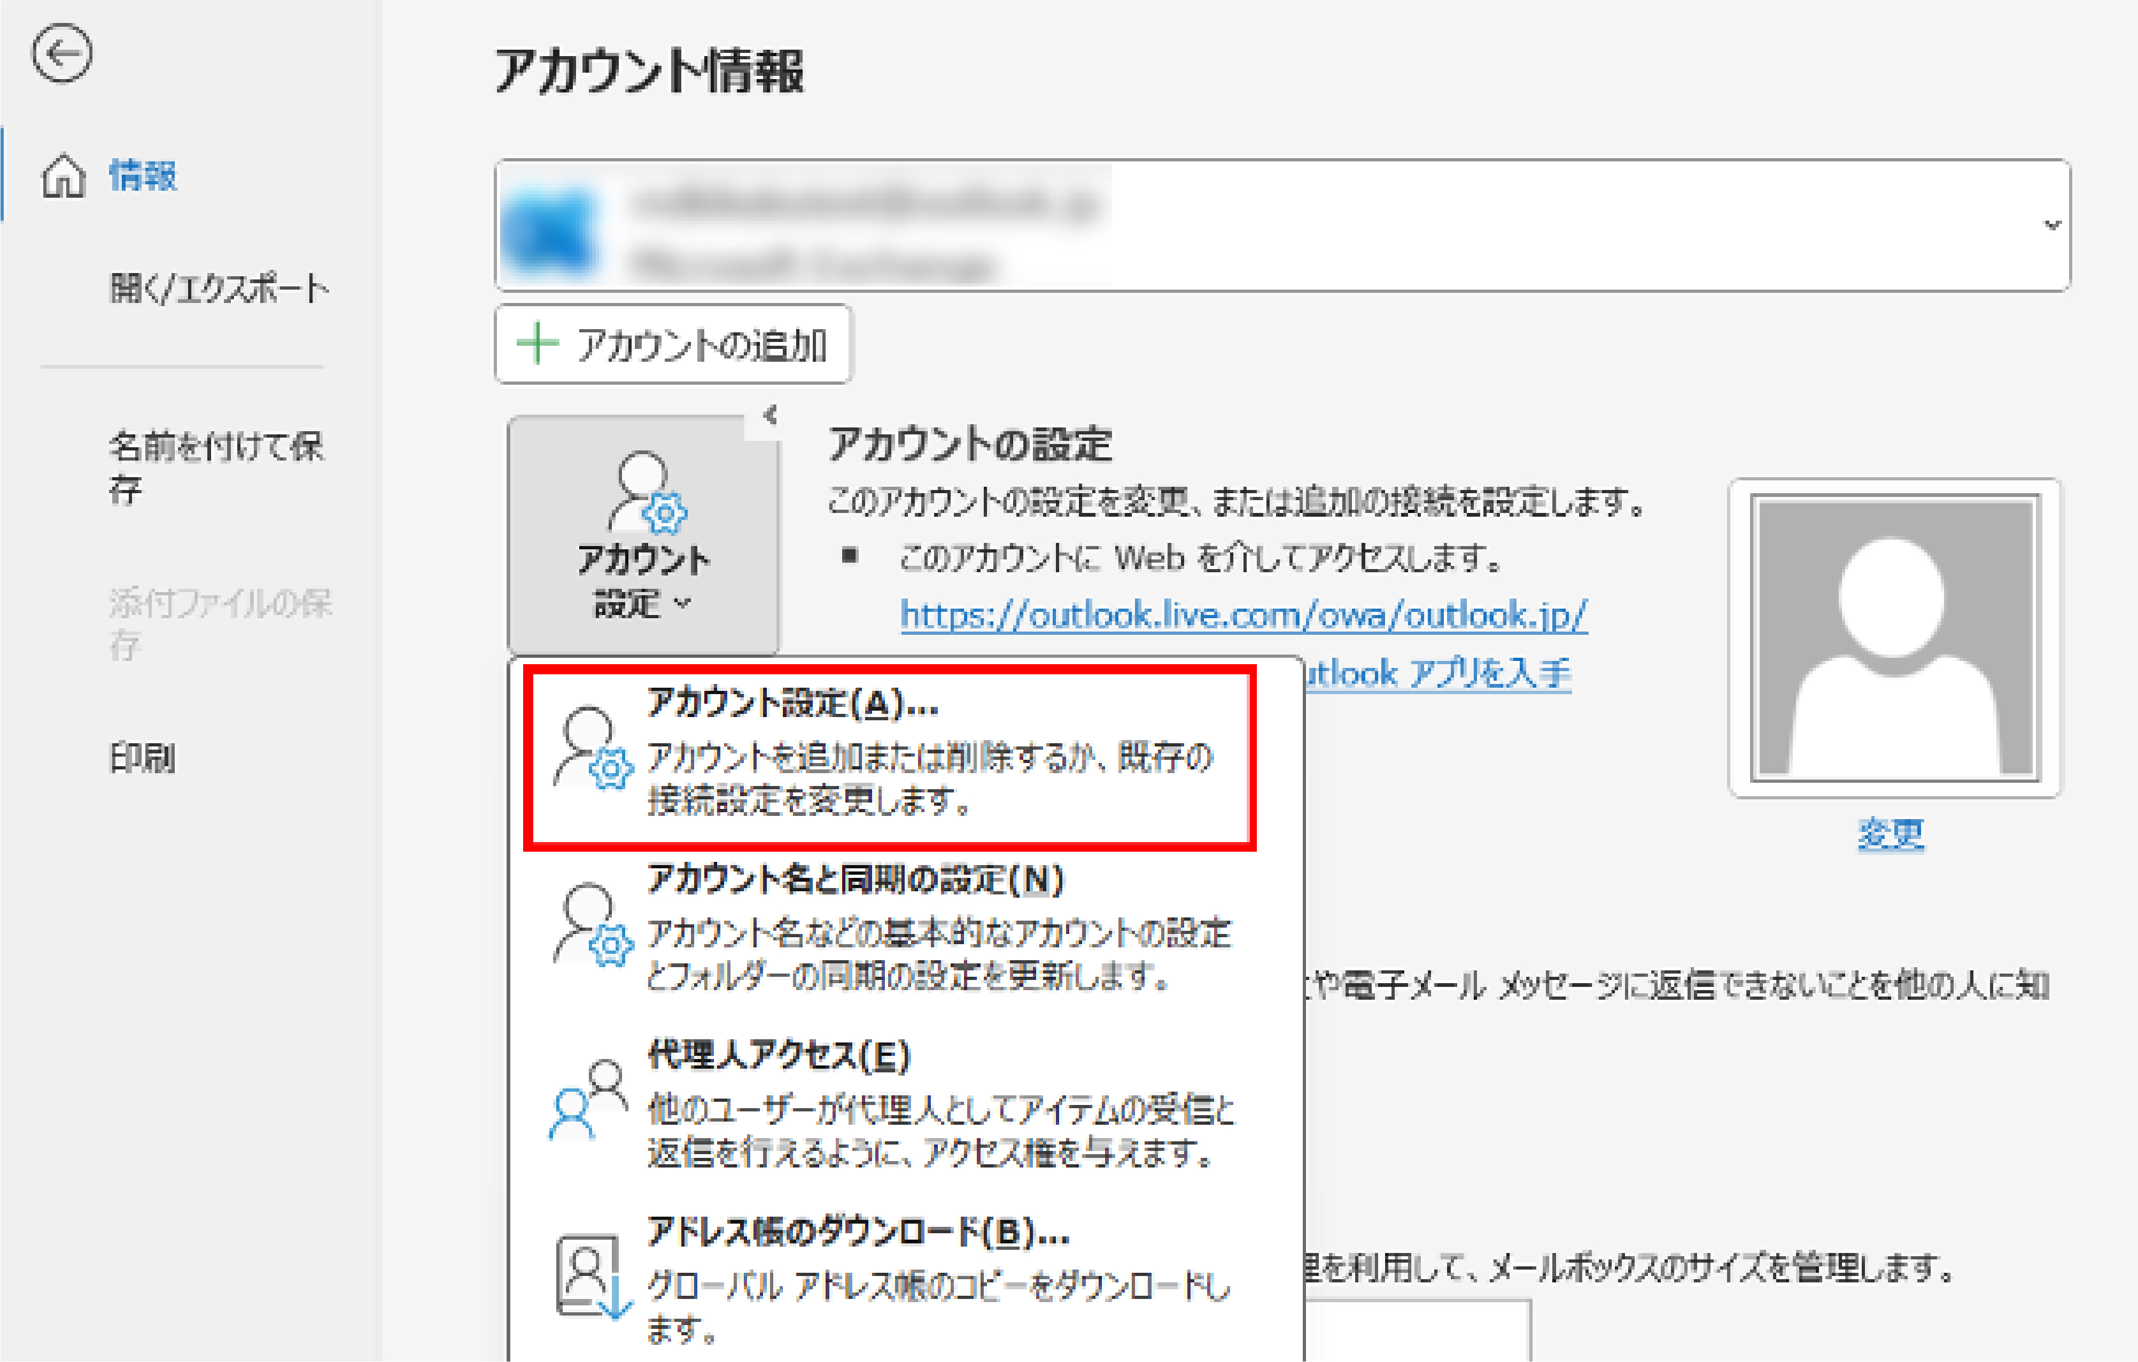Click the home icon beside 情報
This screenshot has width=2138, height=1362.
pyautogui.click(x=64, y=175)
